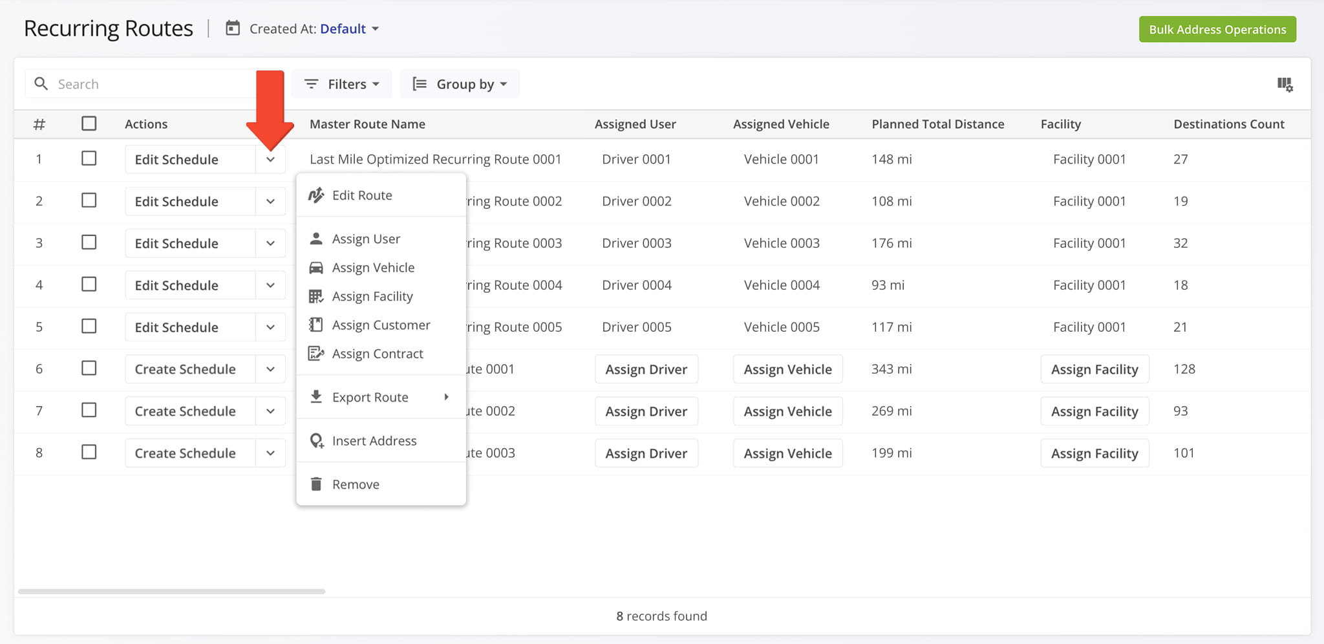Viewport: 1324px width, 644px height.
Task: Click Create Schedule in row 8
Action: 190,453
